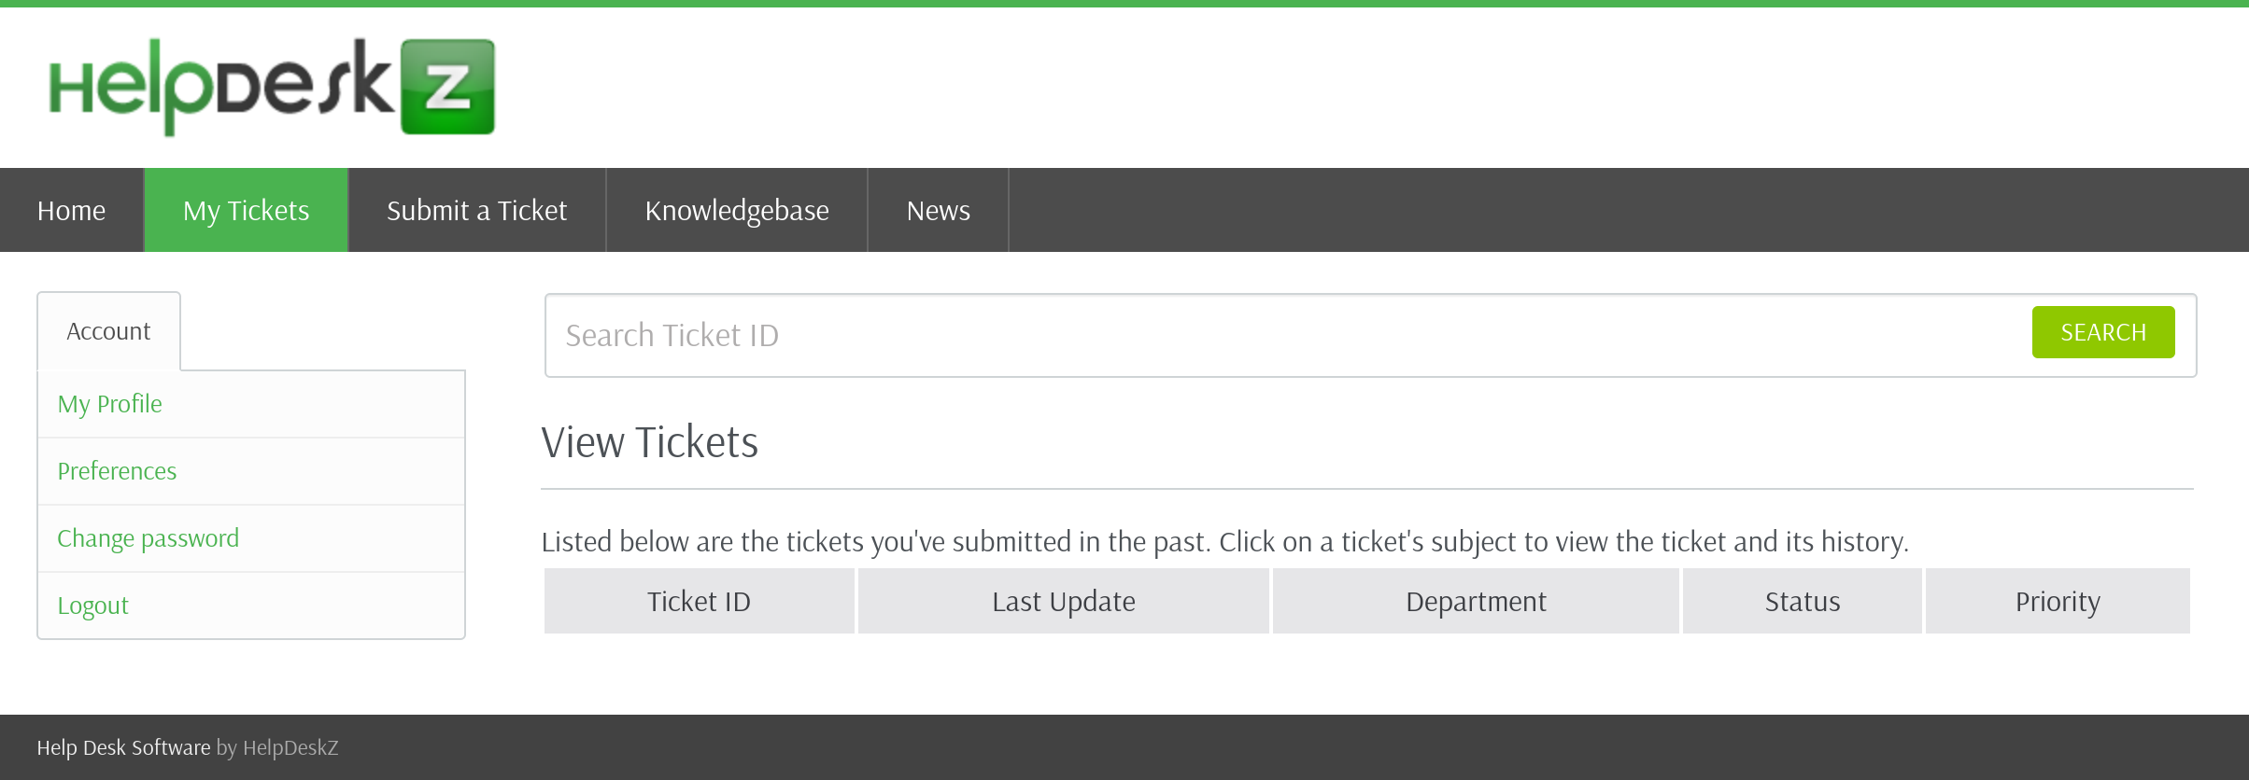Click the Priority column header
The image size is (2249, 780).
pos(2058,602)
